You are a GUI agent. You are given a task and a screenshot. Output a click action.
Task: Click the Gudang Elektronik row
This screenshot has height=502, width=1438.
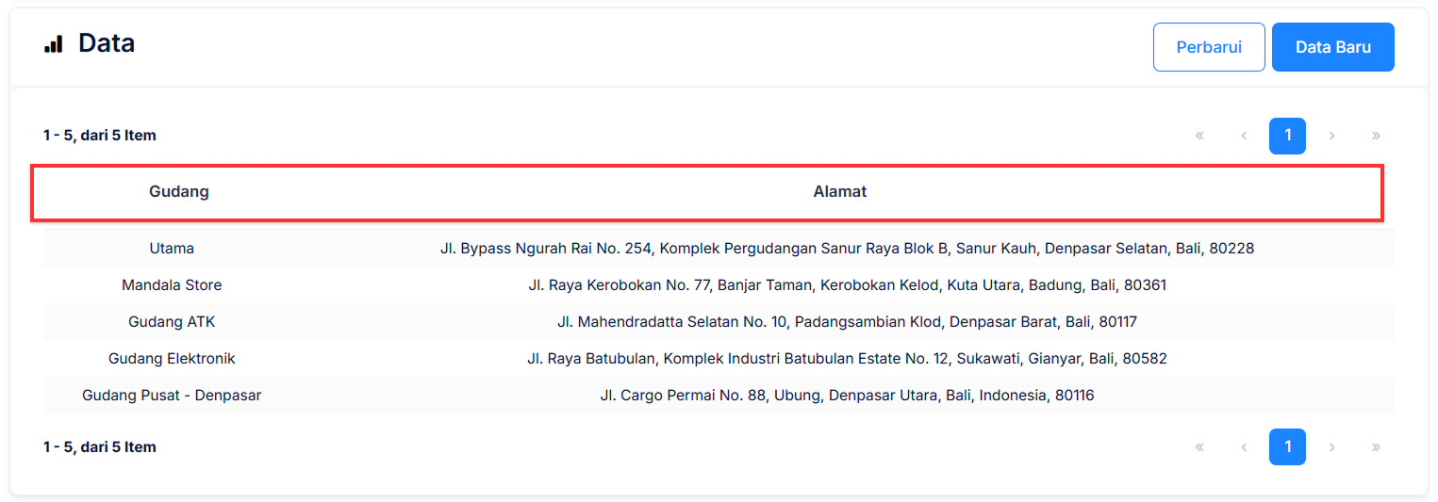click(x=172, y=359)
